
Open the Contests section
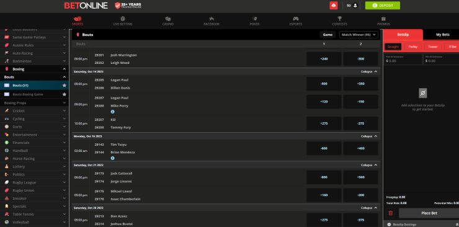(x=339, y=20)
